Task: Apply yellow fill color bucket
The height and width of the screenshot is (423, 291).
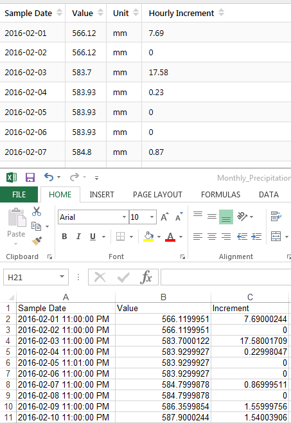Action: coord(148,237)
